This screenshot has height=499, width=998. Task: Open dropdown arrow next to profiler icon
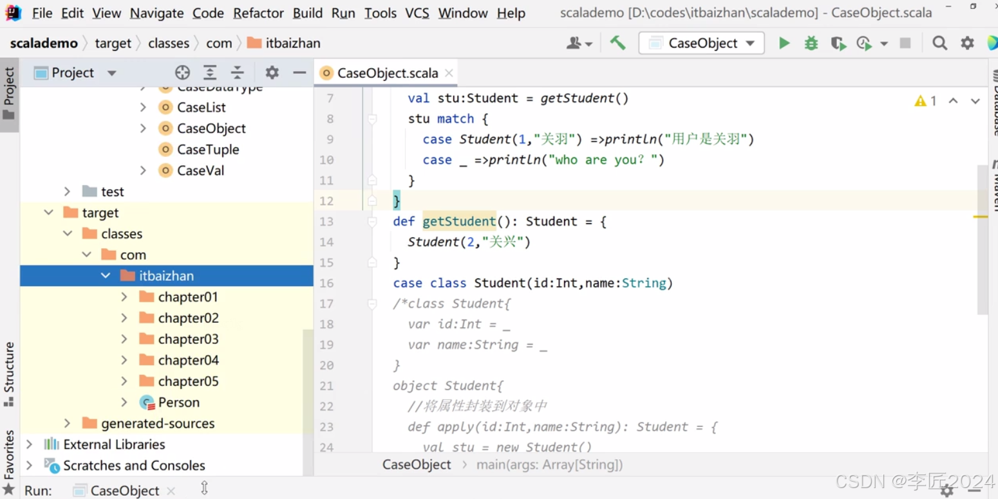(884, 44)
